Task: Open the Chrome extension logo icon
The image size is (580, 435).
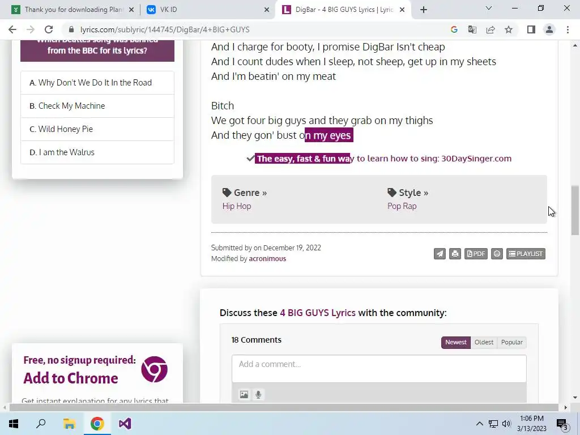Action: pos(154,369)
